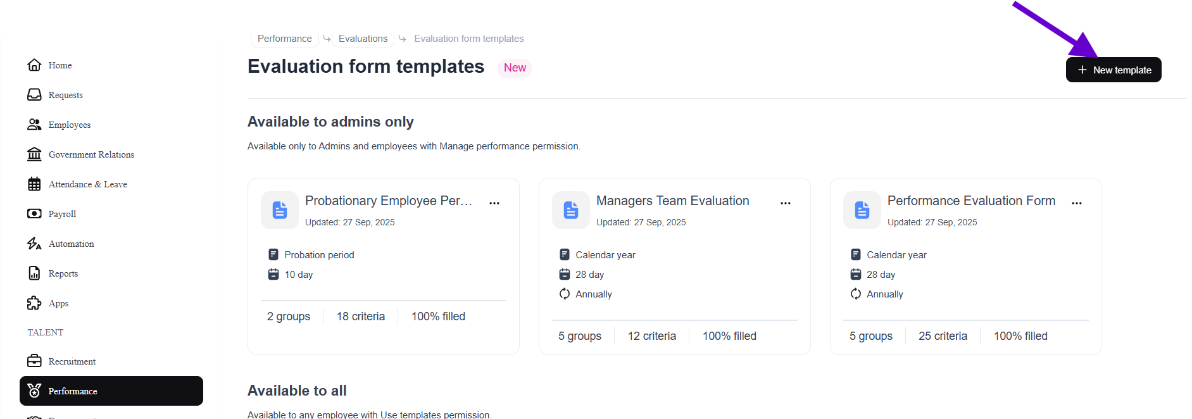Open options menu for Probationary Employee template

tap(494, 203)
